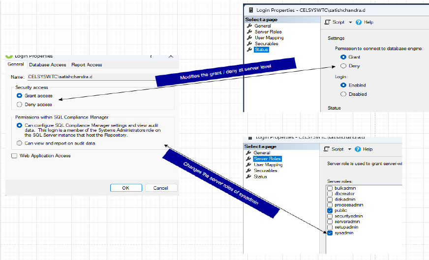Check the diskadmin server role
Image resolution: width=429 pixels, height=260 pixels.
click(330, 200)
